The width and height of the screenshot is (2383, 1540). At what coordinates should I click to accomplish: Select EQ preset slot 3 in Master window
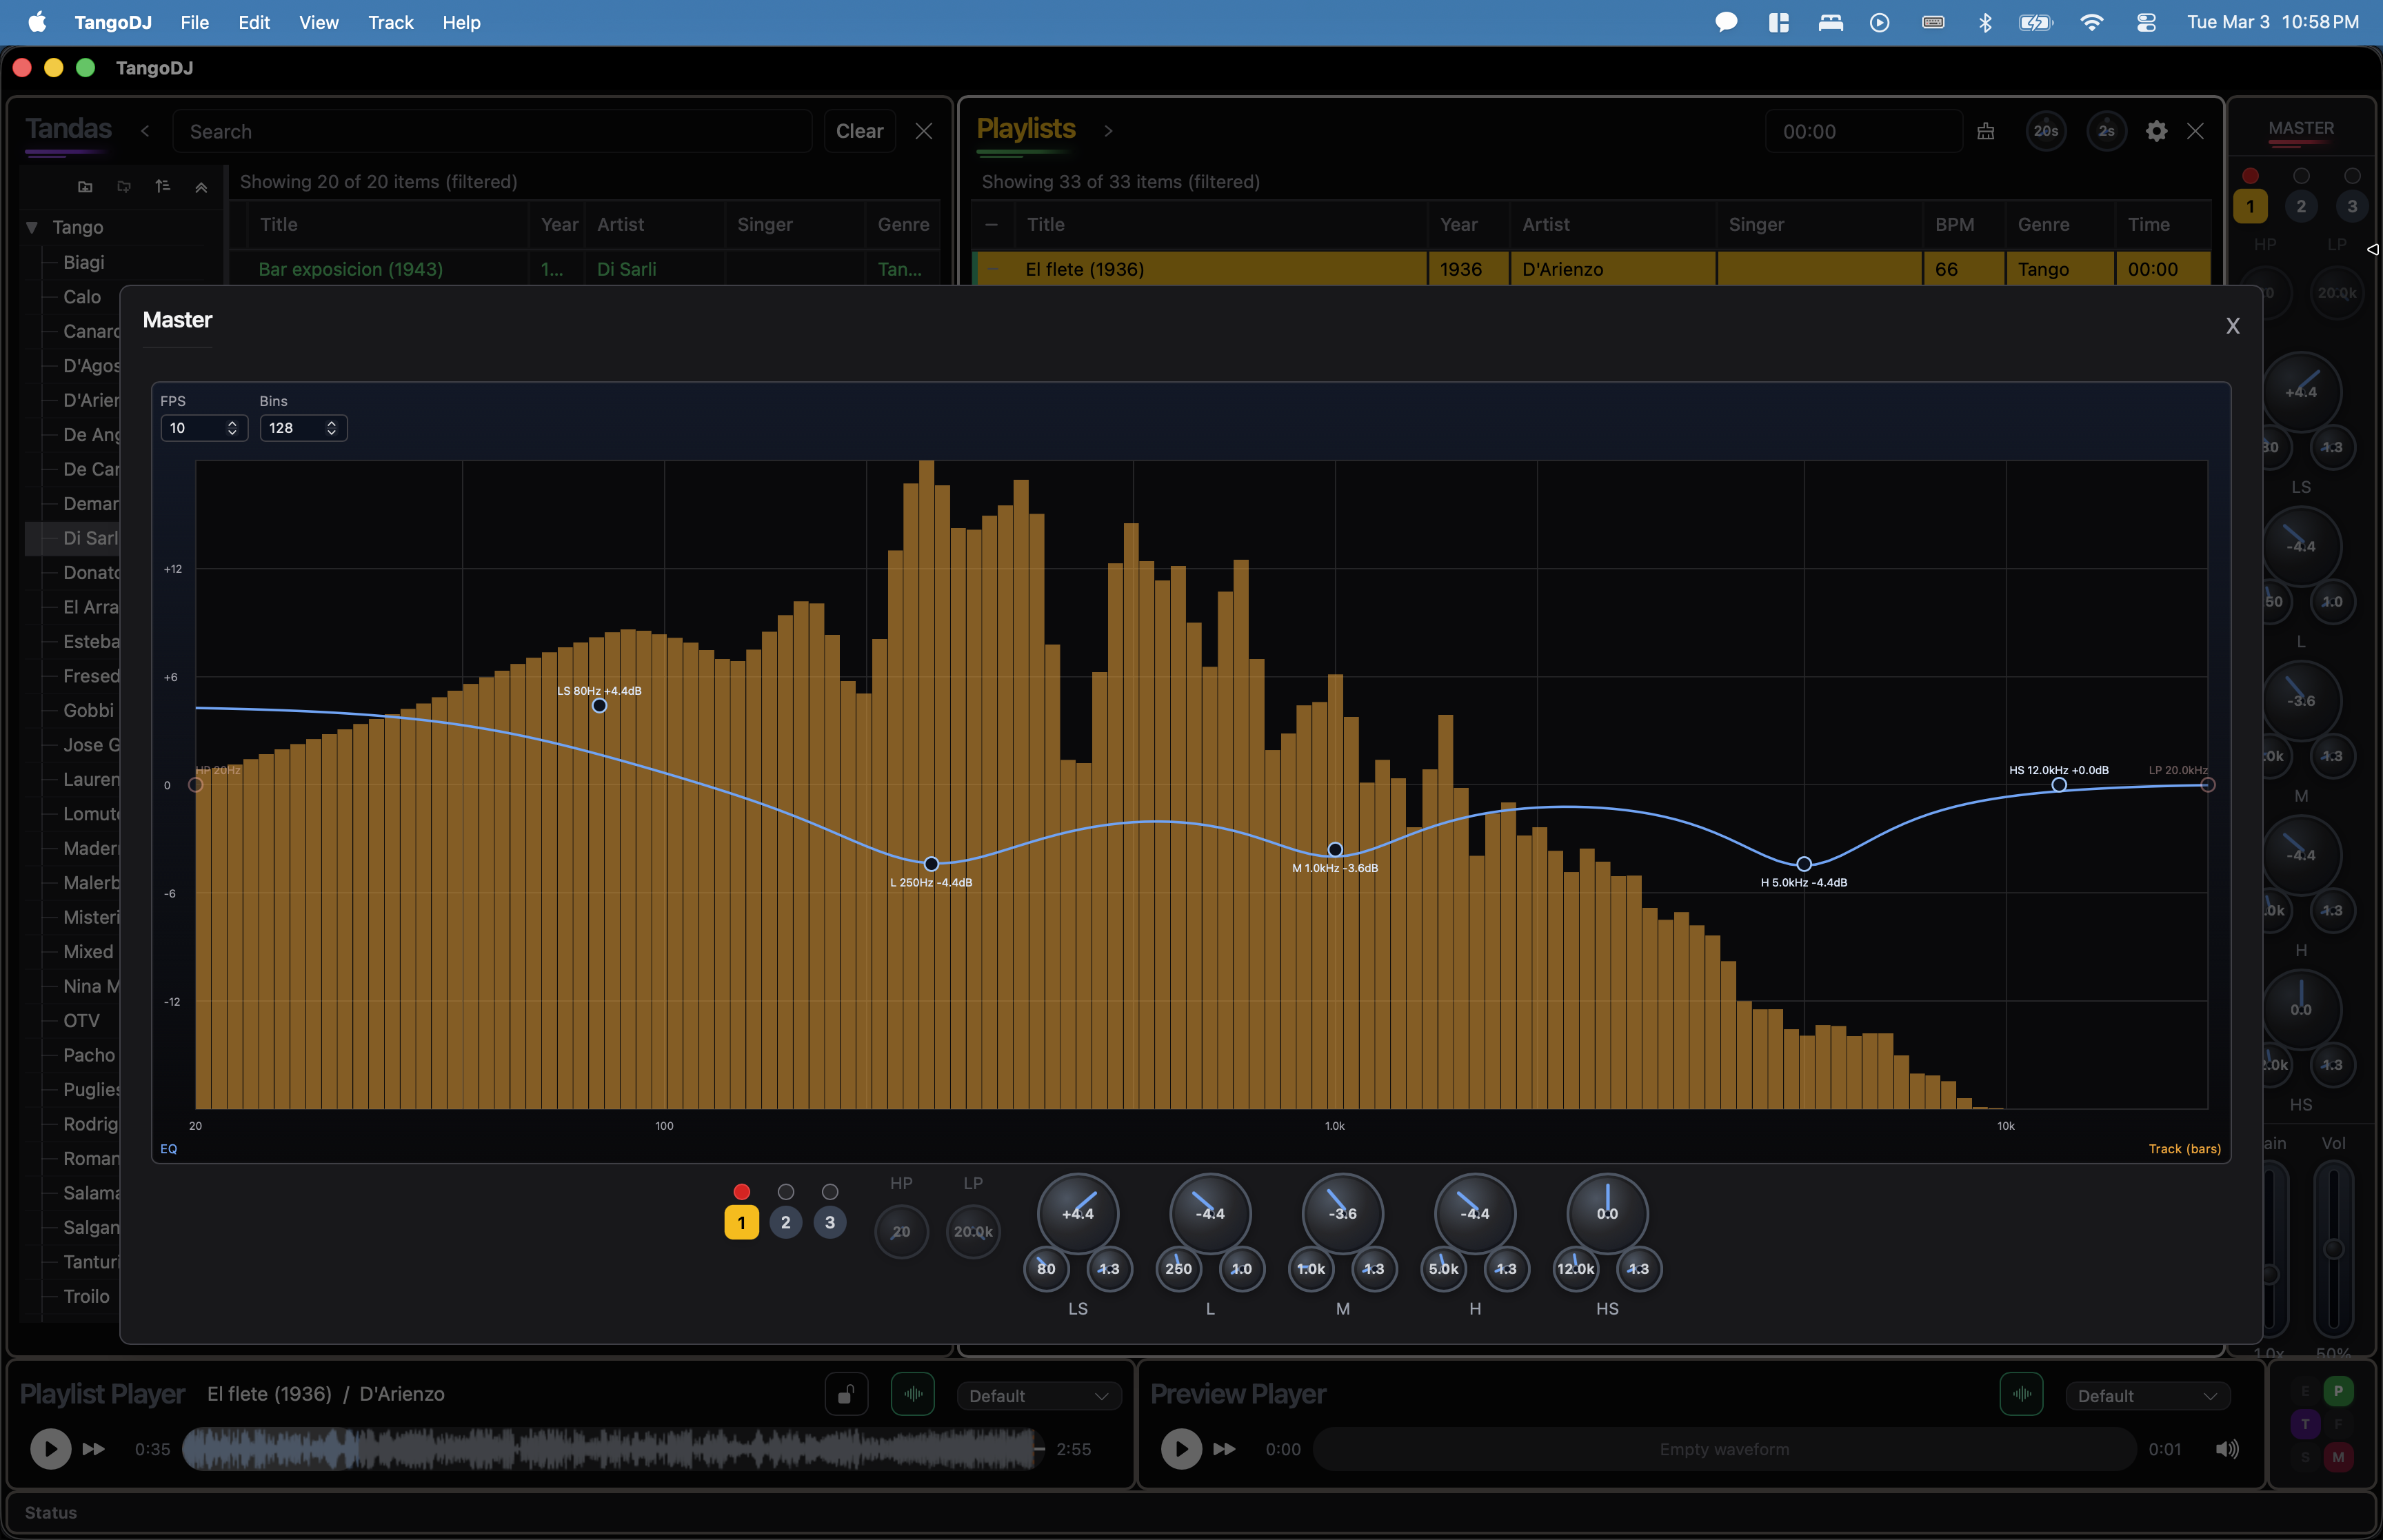point(829,1221)
